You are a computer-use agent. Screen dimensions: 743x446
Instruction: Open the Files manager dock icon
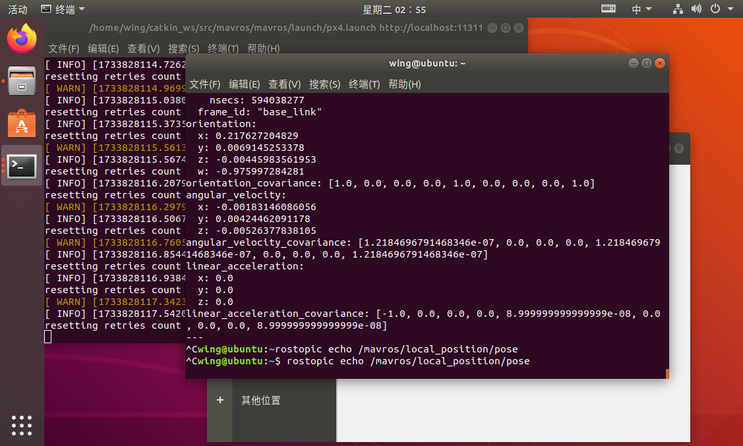[22, 81]
